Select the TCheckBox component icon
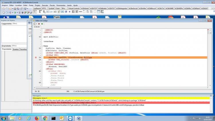 66,12
